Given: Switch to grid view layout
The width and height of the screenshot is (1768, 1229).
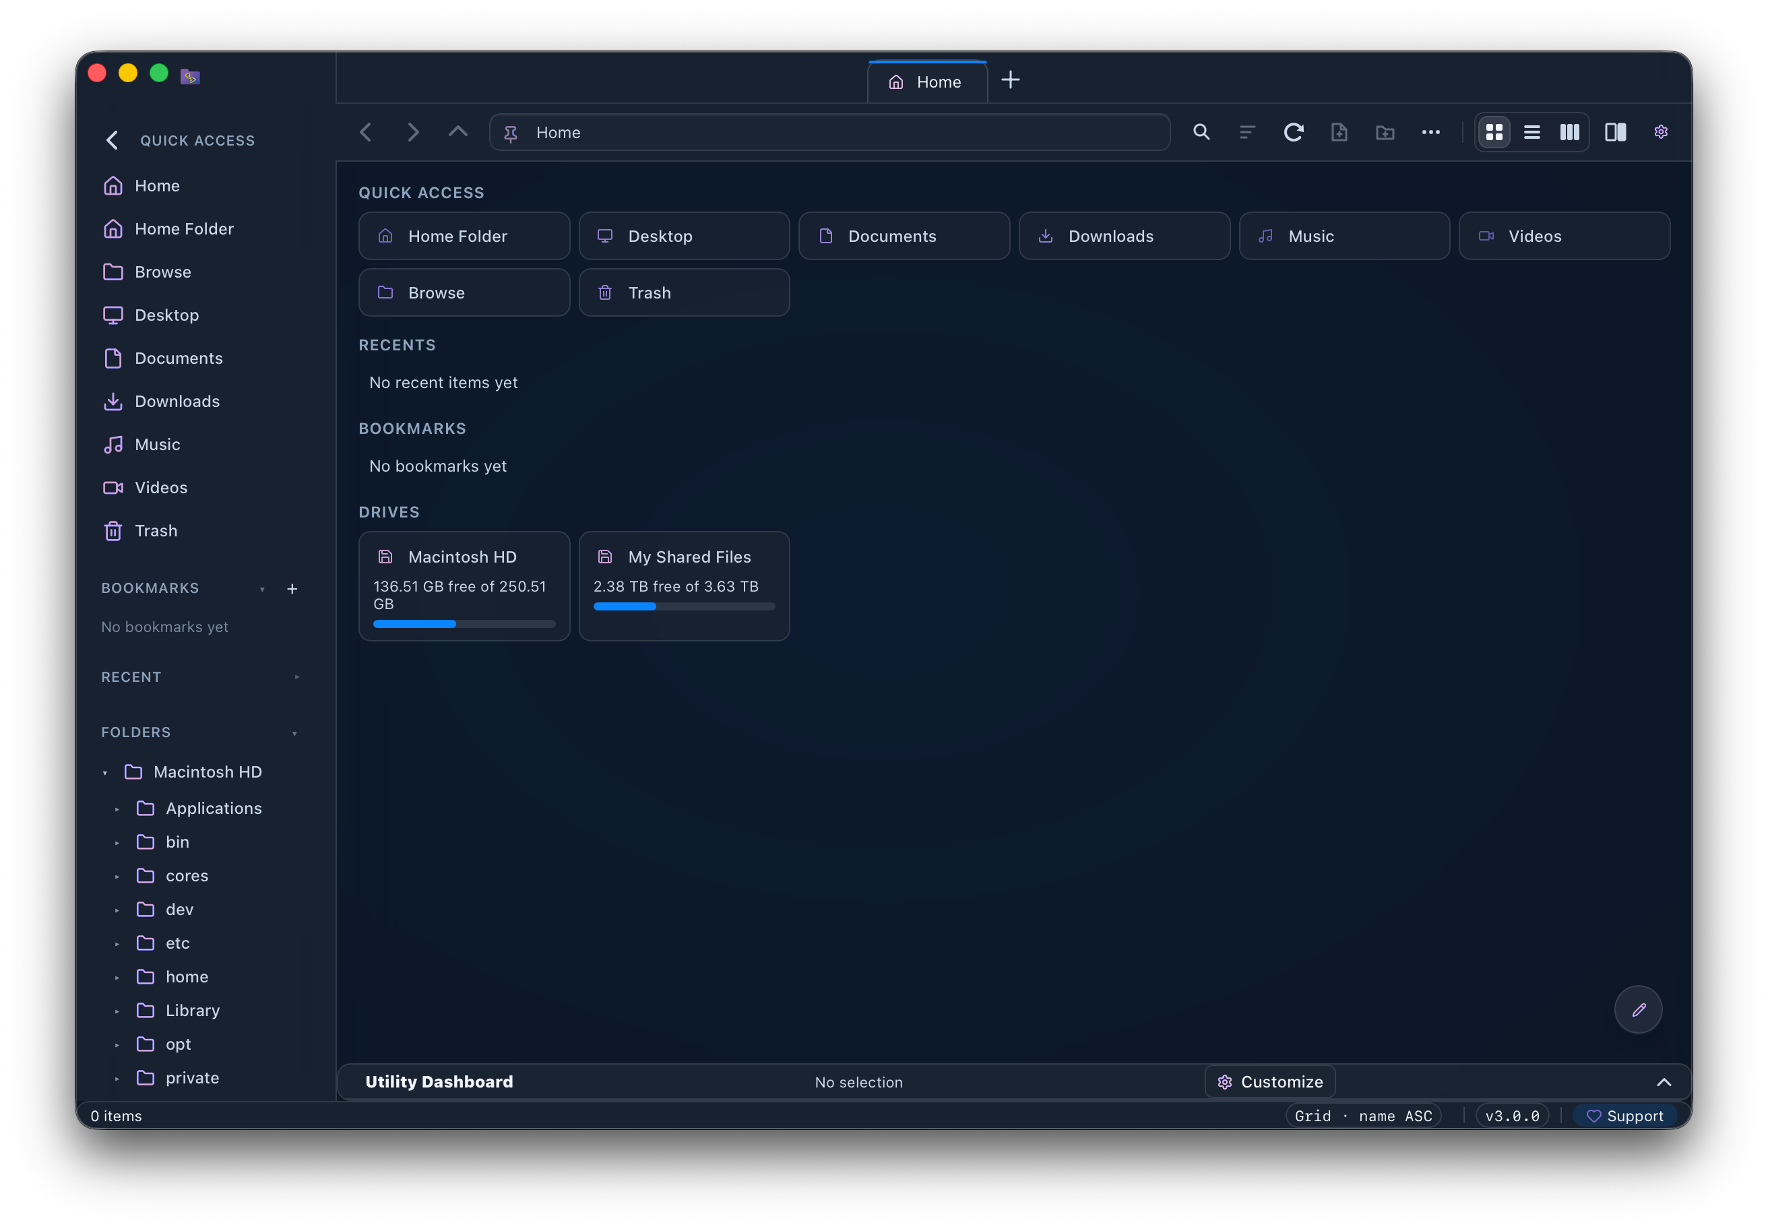Looking at the screenshot, I should (1494, 133).
